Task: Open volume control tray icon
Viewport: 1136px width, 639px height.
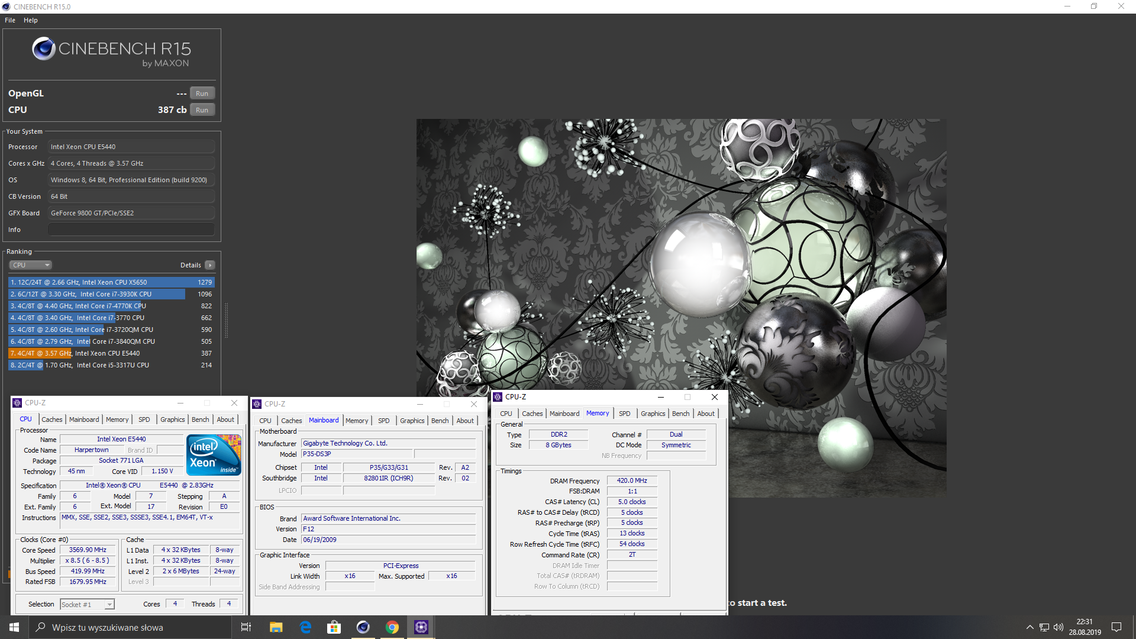Action: coord(1058,627)
